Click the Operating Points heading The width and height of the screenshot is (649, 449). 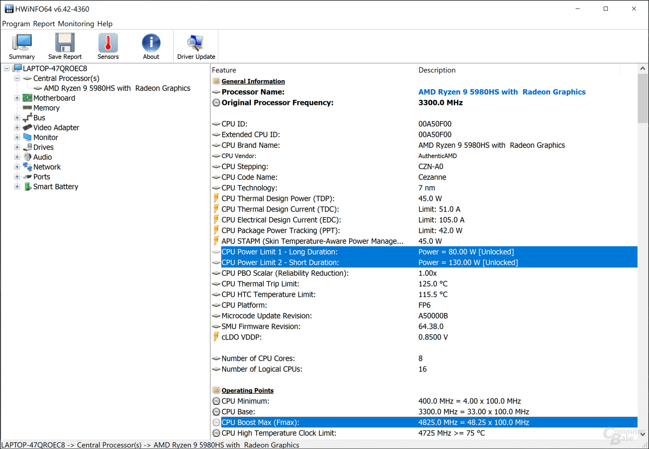coord(247,390)
